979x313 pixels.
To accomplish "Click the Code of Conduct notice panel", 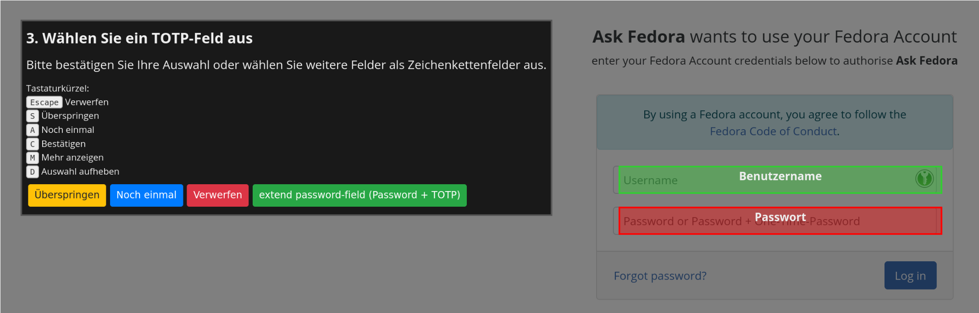I will click(x=774, y=122).
